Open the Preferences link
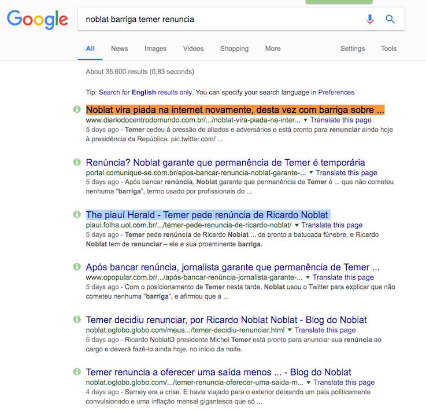 (x=336, y=92)
